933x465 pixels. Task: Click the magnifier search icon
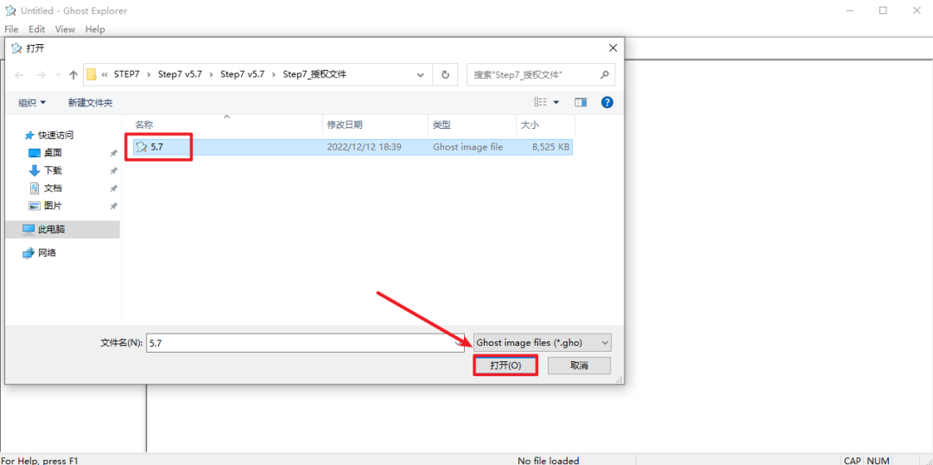pyautogui.click(x=605, y=75)
